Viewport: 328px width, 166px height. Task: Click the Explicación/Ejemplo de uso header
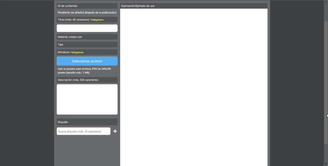(x=194, y=6)
